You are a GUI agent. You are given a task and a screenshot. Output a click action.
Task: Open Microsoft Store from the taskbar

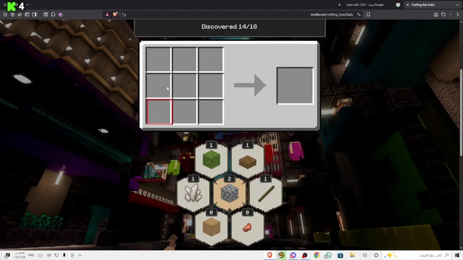point(340,255)
